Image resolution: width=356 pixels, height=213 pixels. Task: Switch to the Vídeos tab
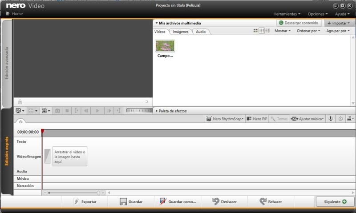(x=160, y=32)
